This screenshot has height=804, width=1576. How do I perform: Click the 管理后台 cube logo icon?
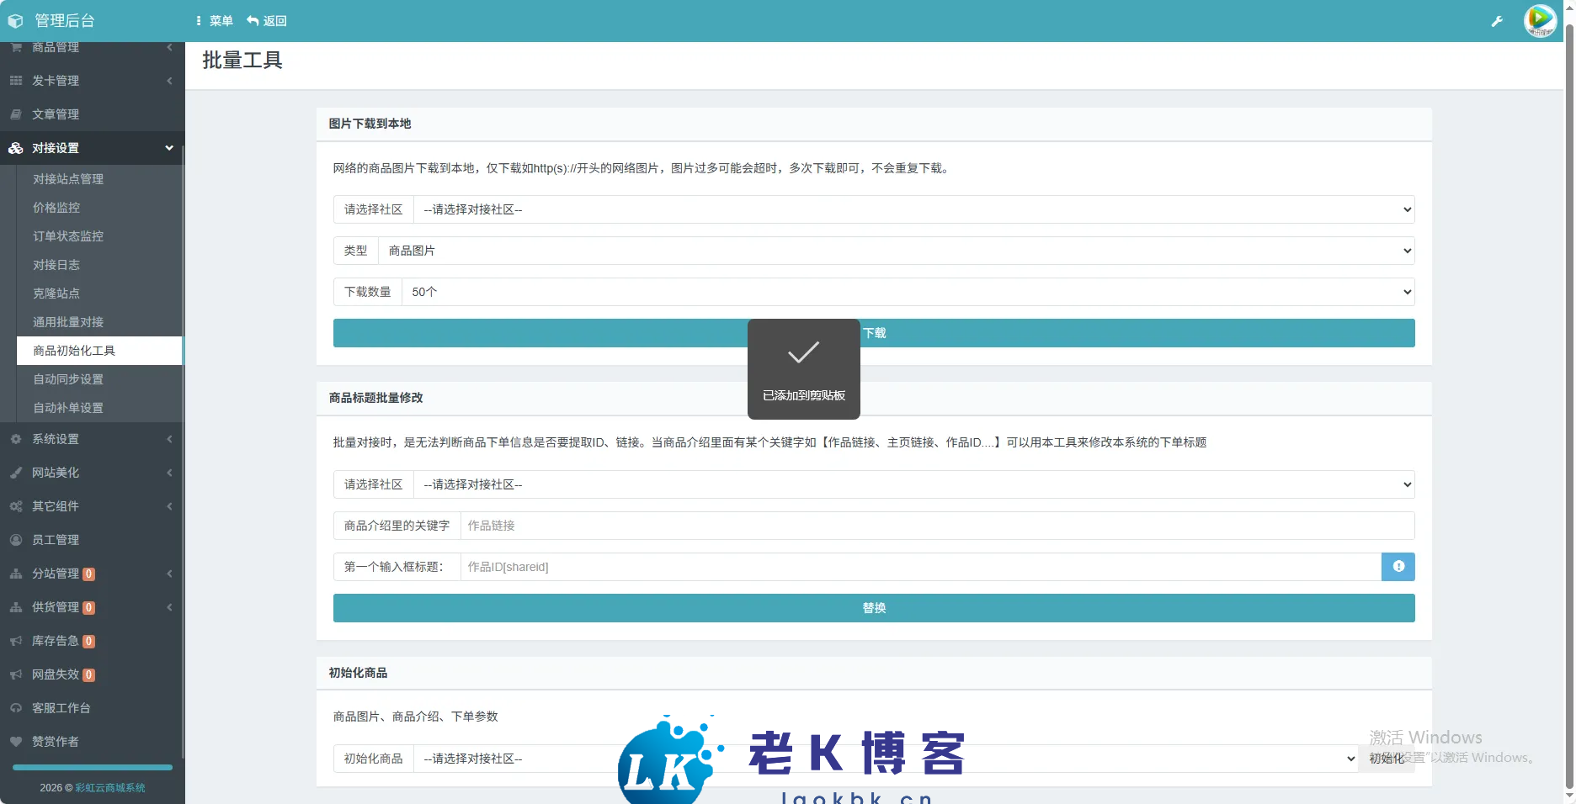coord(15,21)
